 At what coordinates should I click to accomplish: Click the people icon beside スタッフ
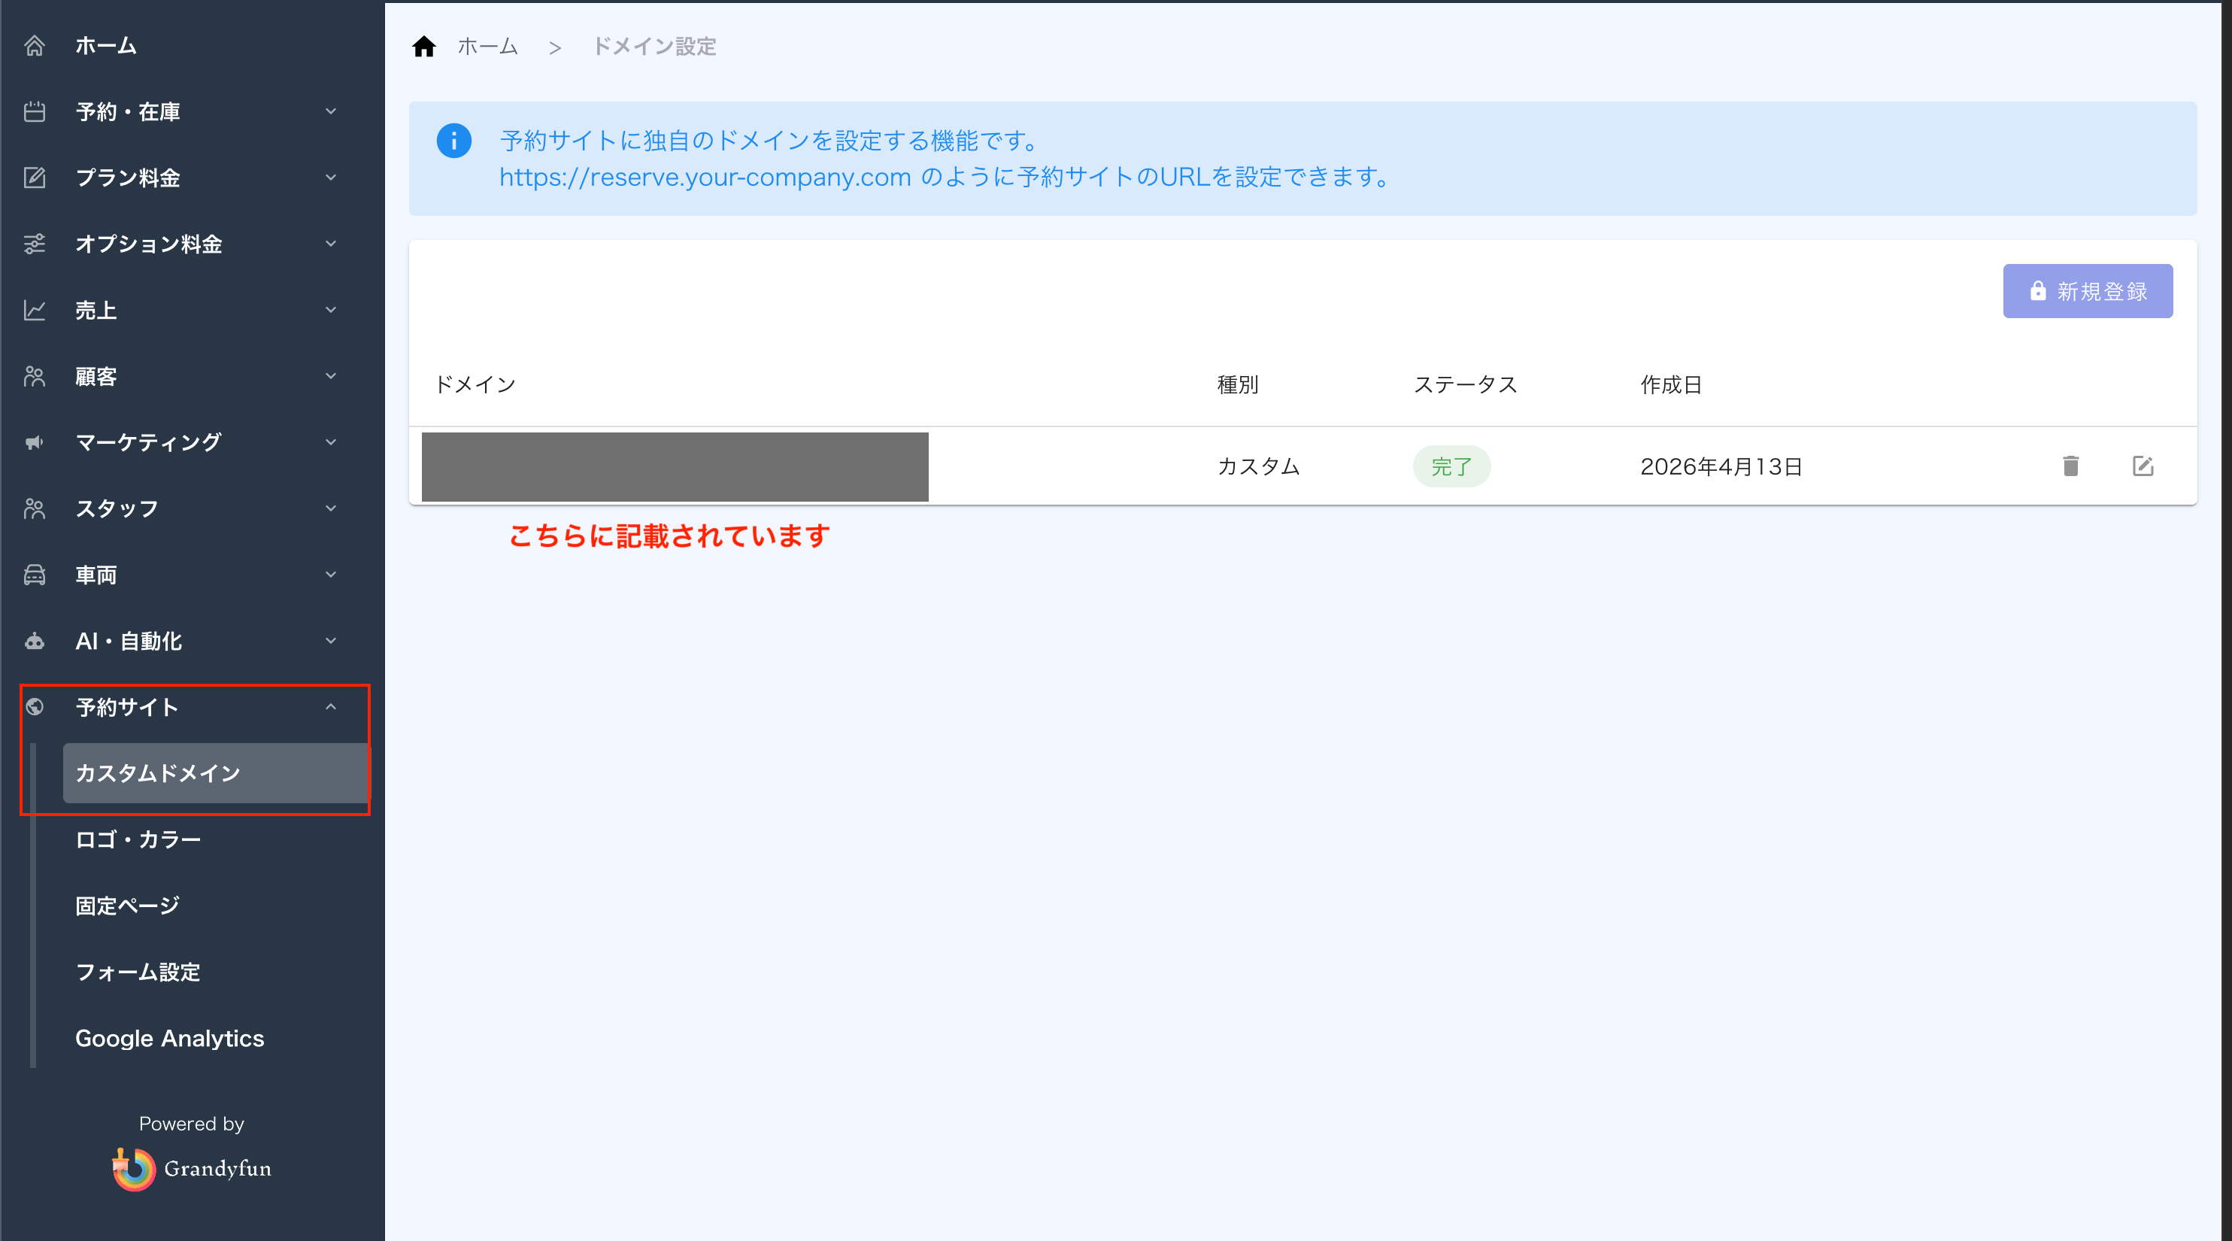coord(35,508)
